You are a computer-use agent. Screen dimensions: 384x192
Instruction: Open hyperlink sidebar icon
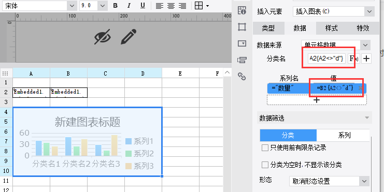click(242, 77)
